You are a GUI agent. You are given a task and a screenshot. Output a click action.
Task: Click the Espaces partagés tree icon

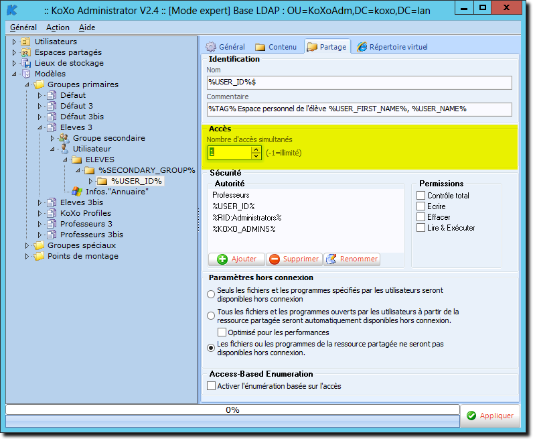coord(26,52)
